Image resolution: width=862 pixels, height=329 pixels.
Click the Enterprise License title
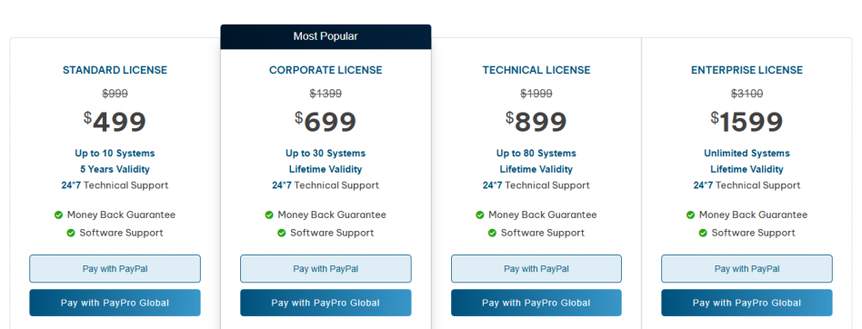coord(747,70)
